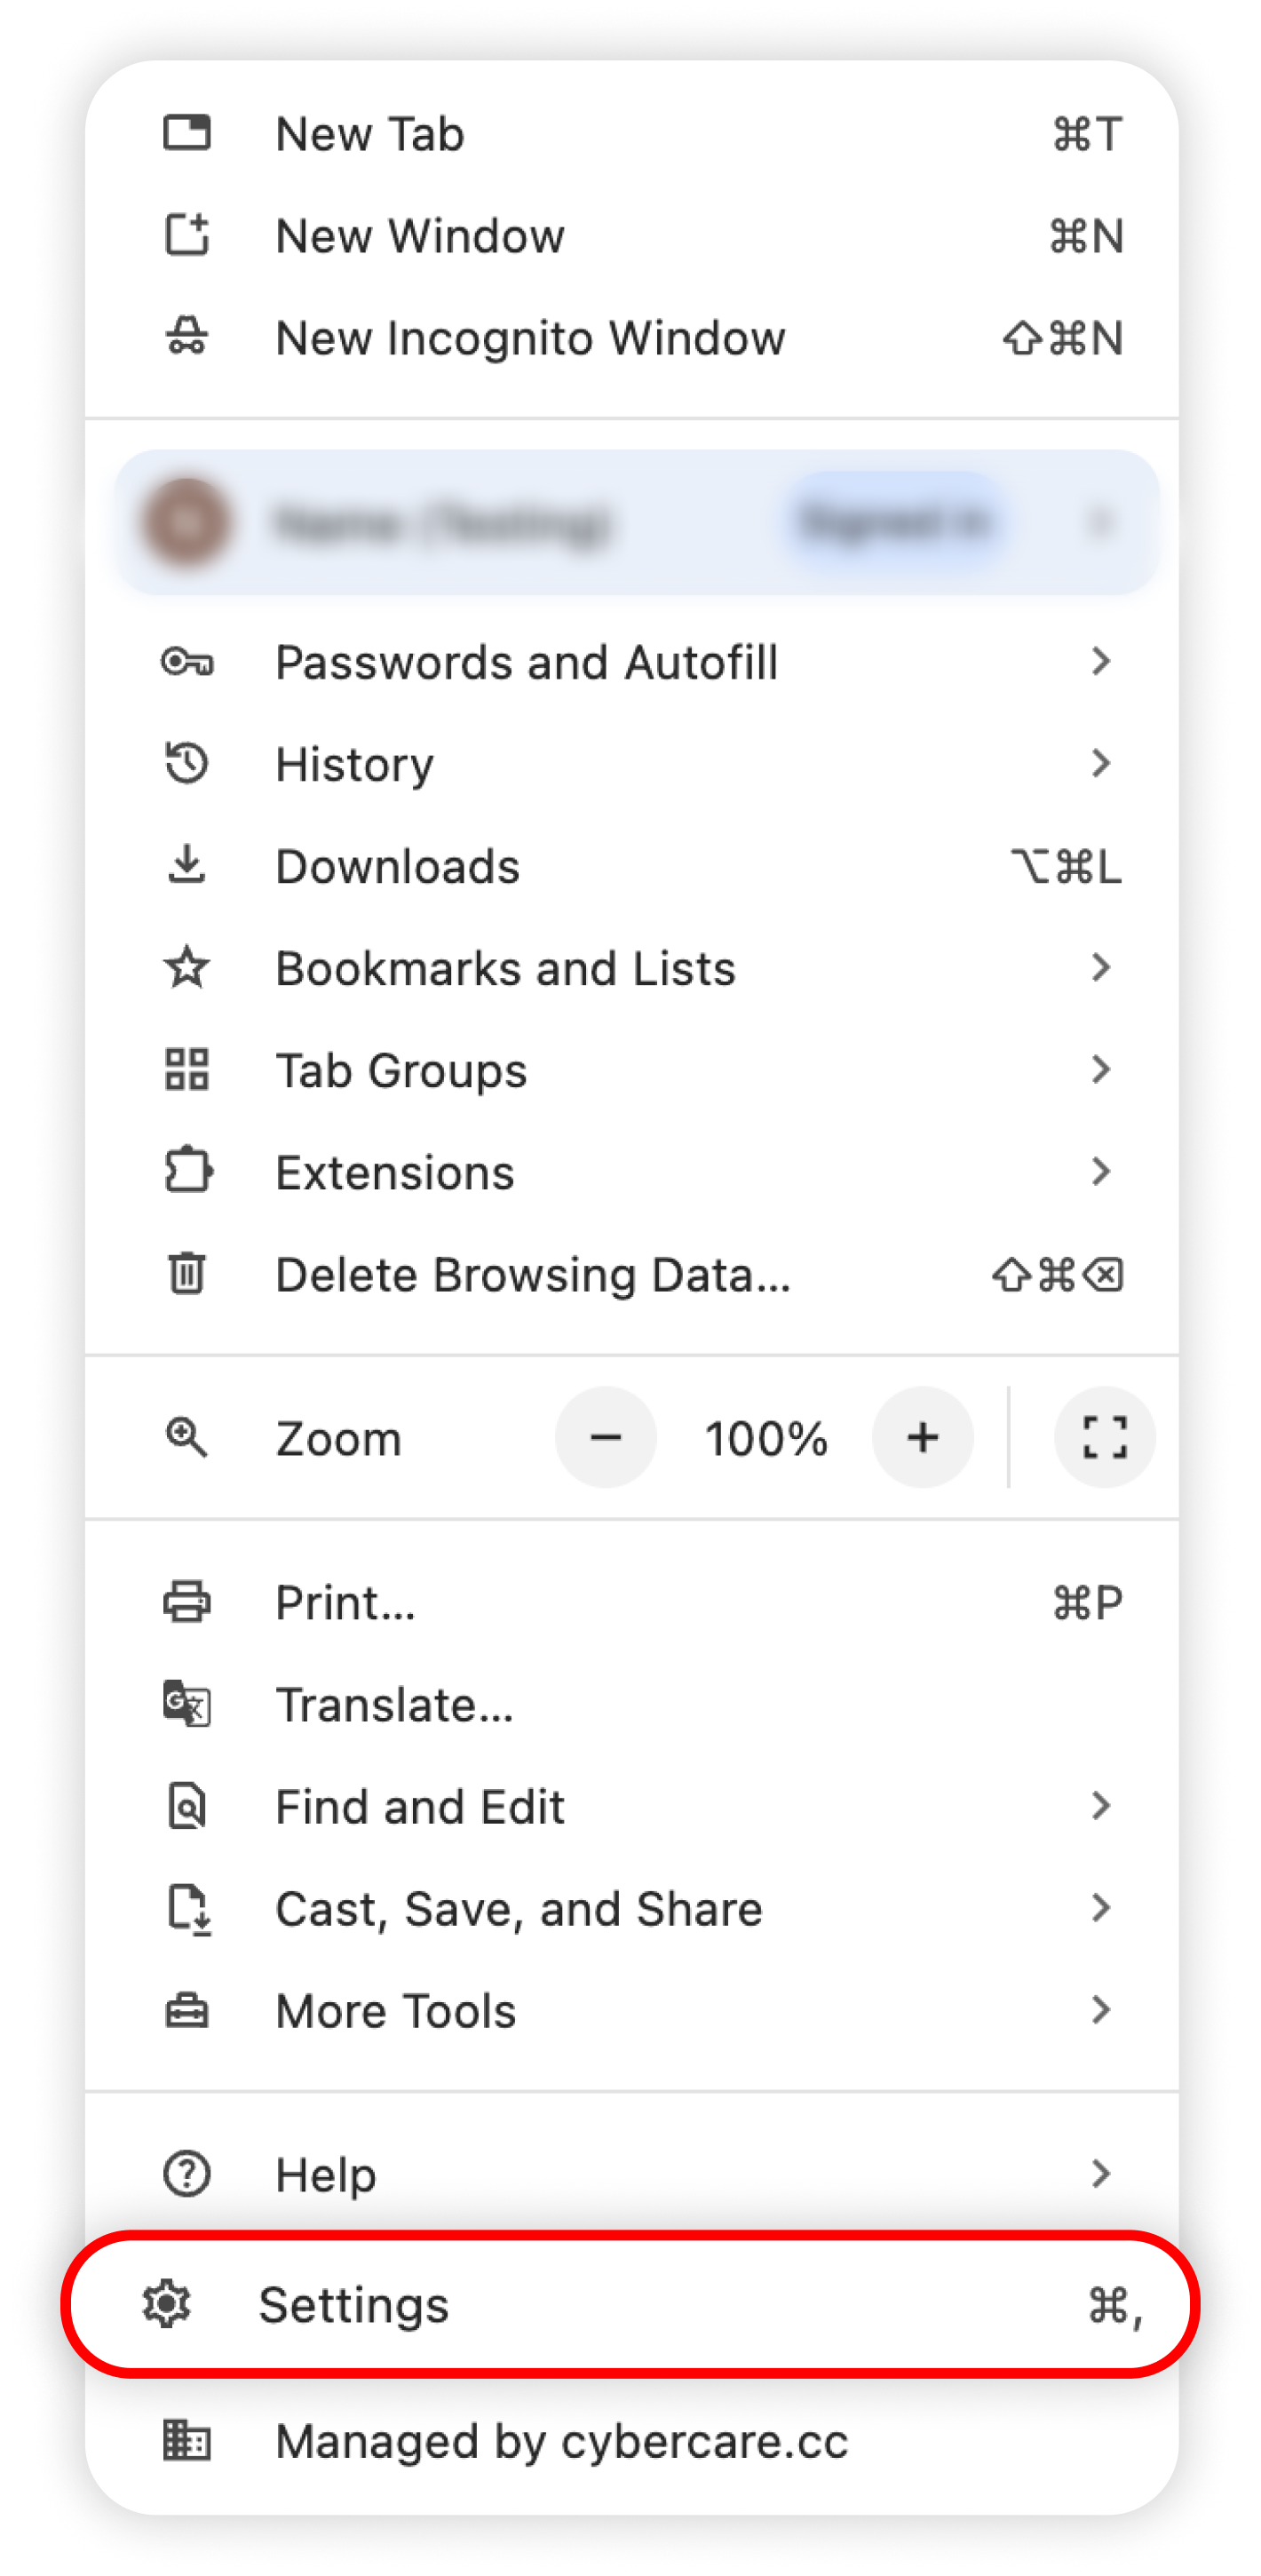Expand the More Tools submenu chevron
1261x2576 pixels.
click(x=1100, y=2009)
